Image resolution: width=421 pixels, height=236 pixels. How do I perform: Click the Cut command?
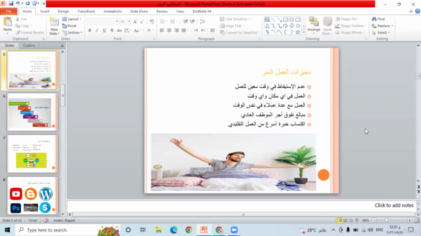(x=21, y=19)
